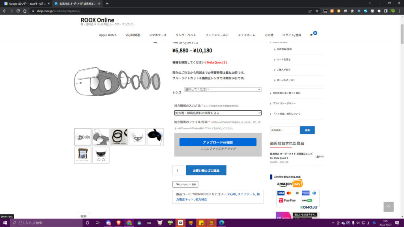
Task: Click the quantity input field
Action: pos(179,170)
